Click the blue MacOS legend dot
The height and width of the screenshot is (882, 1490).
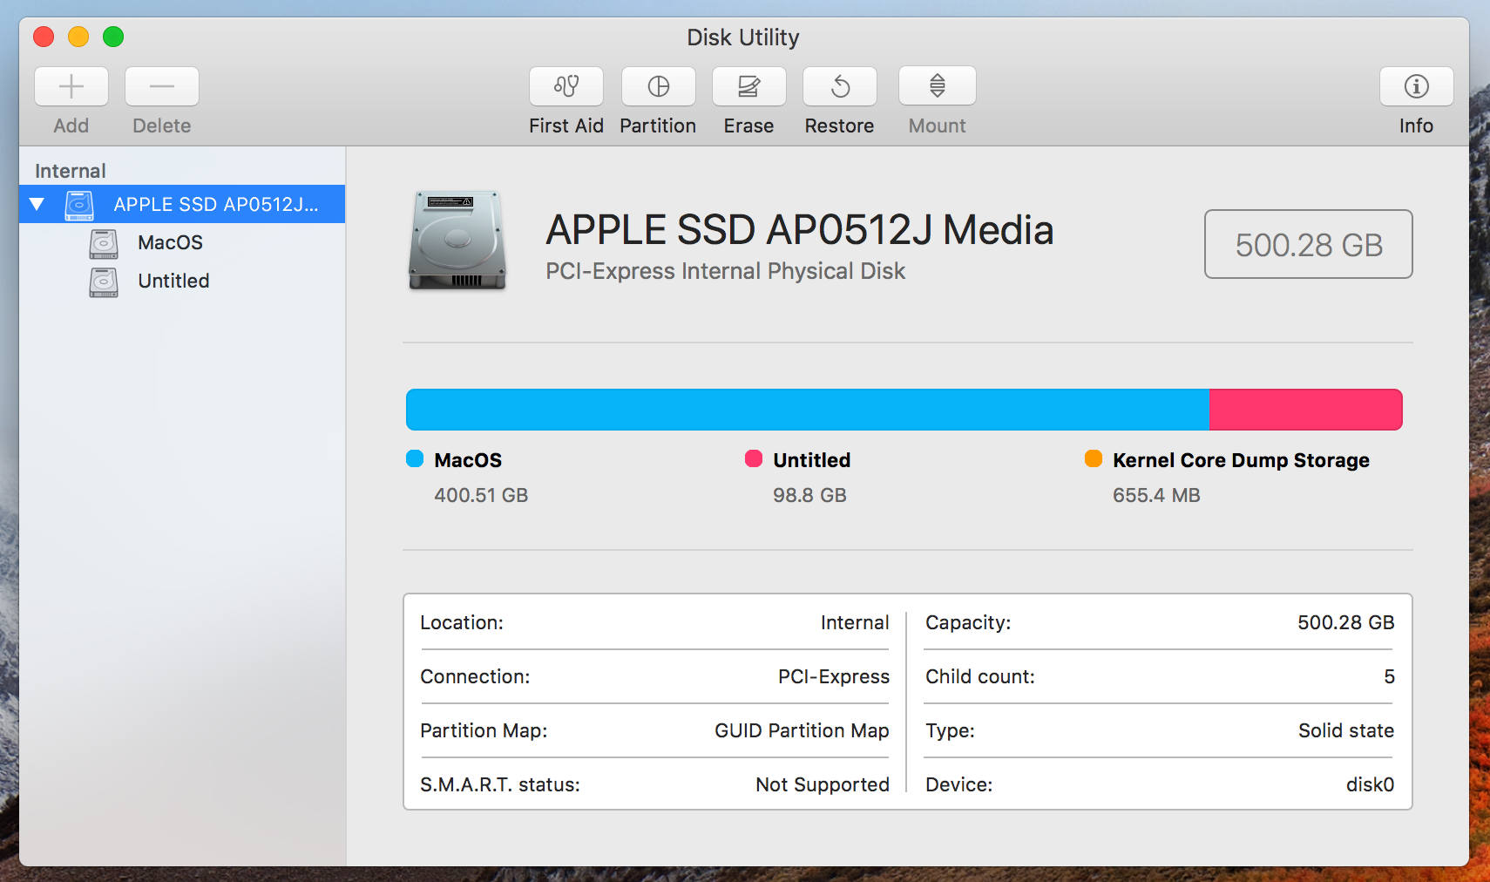click(x=415, y=459)
